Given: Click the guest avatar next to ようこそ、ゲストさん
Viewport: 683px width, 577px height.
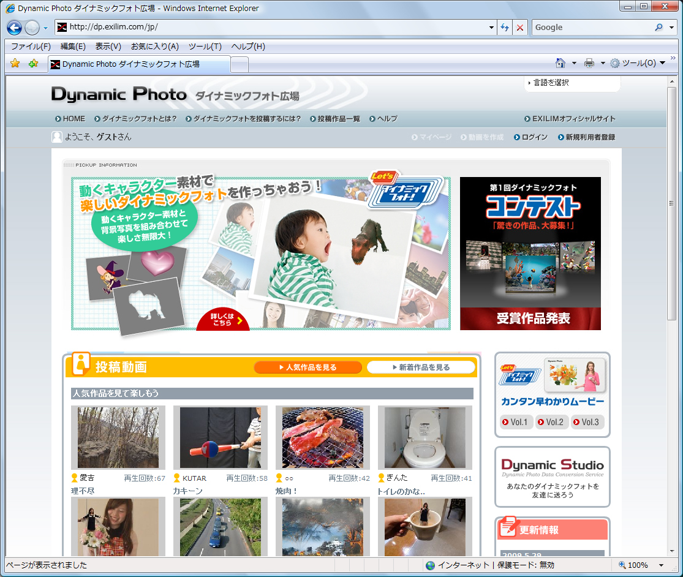Looking at the screenshot, I should (x=56, y=137).
